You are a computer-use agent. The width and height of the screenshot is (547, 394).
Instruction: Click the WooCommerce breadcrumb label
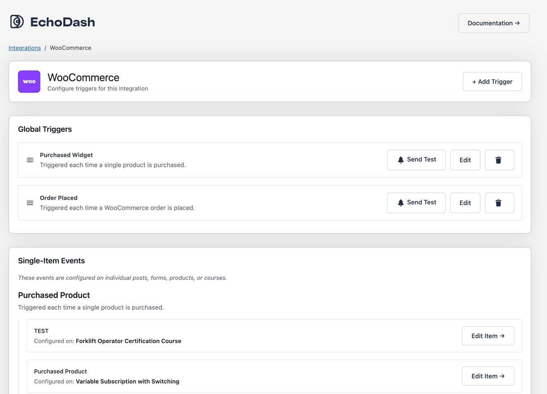pyautogui.click(x=70, y=48)
